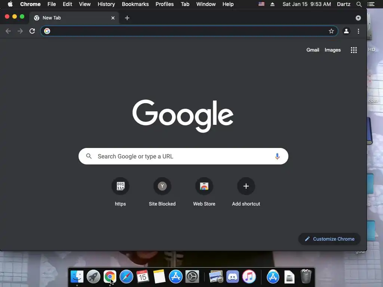Screen dimensions: 383x287
Task: Open the Images link
Action: tap(333, 50)
